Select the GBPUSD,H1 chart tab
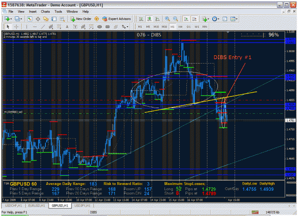This screenshot has height=216, width=298. 60,205
